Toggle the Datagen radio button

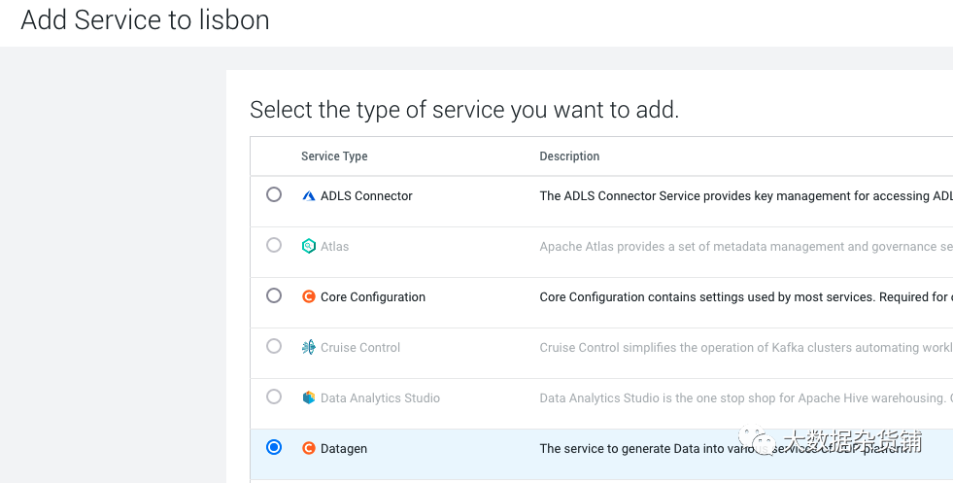[274, 447]
